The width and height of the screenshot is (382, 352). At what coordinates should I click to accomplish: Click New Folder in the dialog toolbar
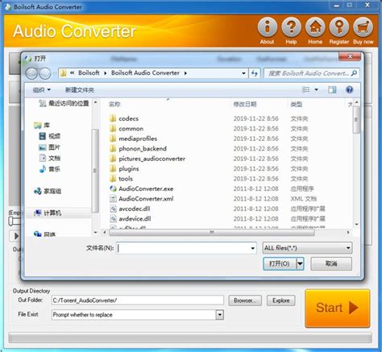pos(80,90)
